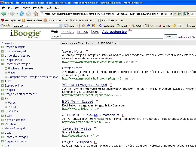
Task: Click the Firefox Back arrow button
Action: (x=4, y=14)
